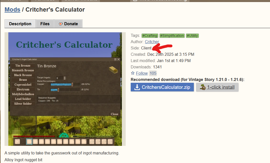Image resolution: width=270 pixels, height=163 pixels.
Task: Click the 1-click install mod icon
Action: point(202,87)
